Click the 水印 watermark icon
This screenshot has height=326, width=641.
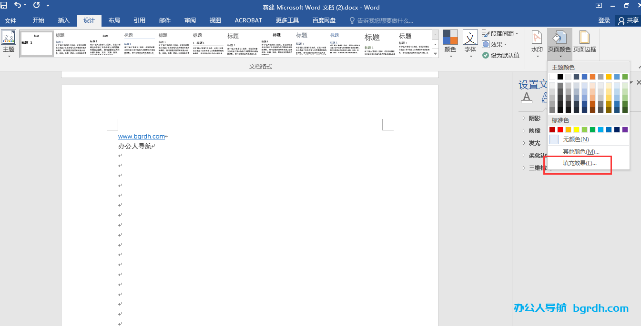pos(537,42)
